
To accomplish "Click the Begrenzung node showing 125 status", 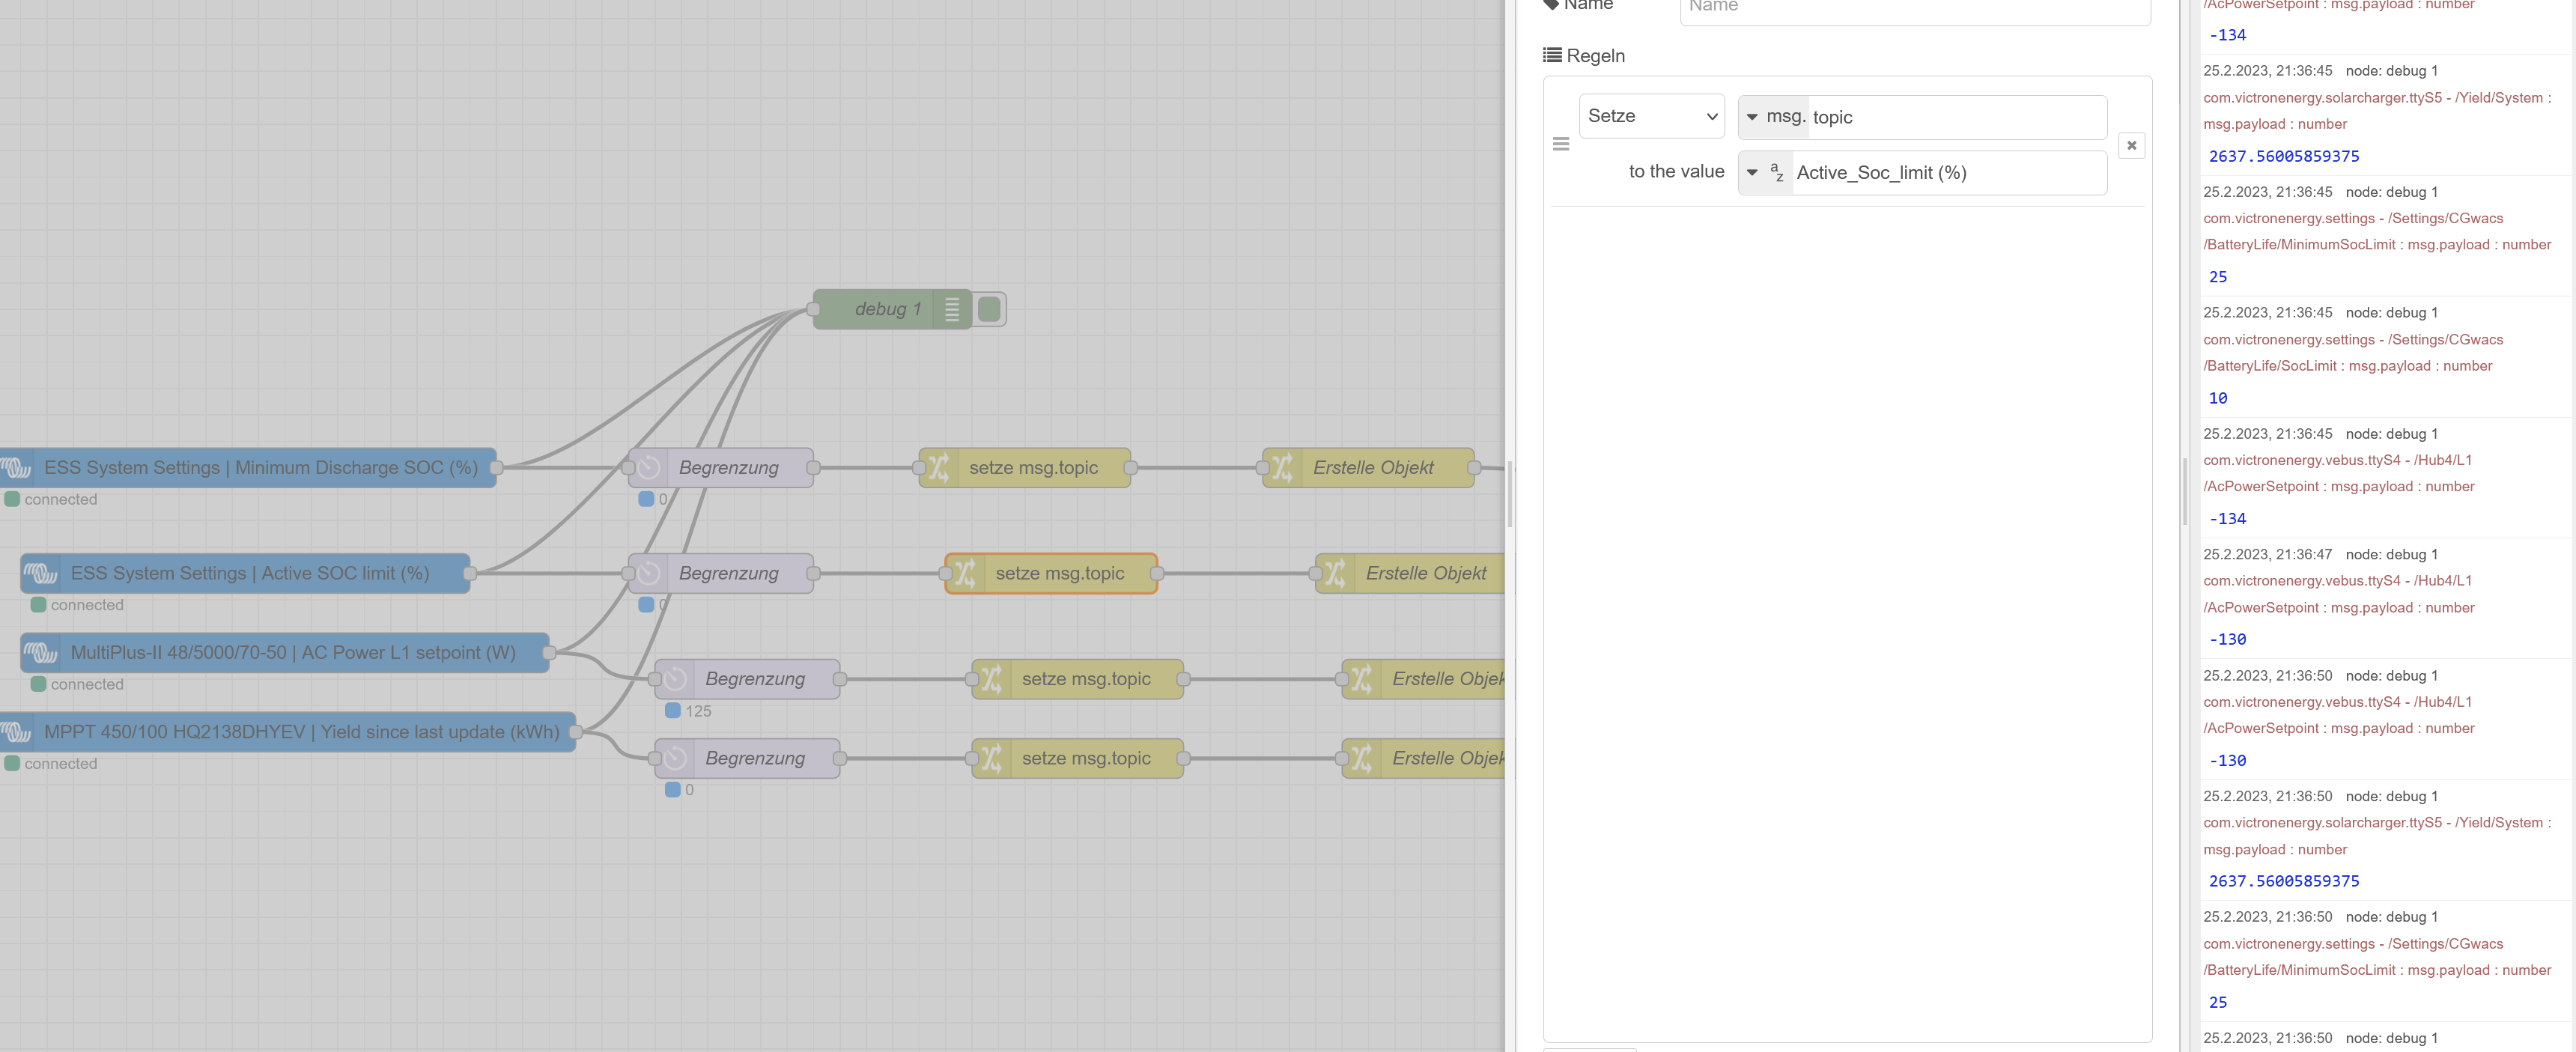I will coord(746,679).
